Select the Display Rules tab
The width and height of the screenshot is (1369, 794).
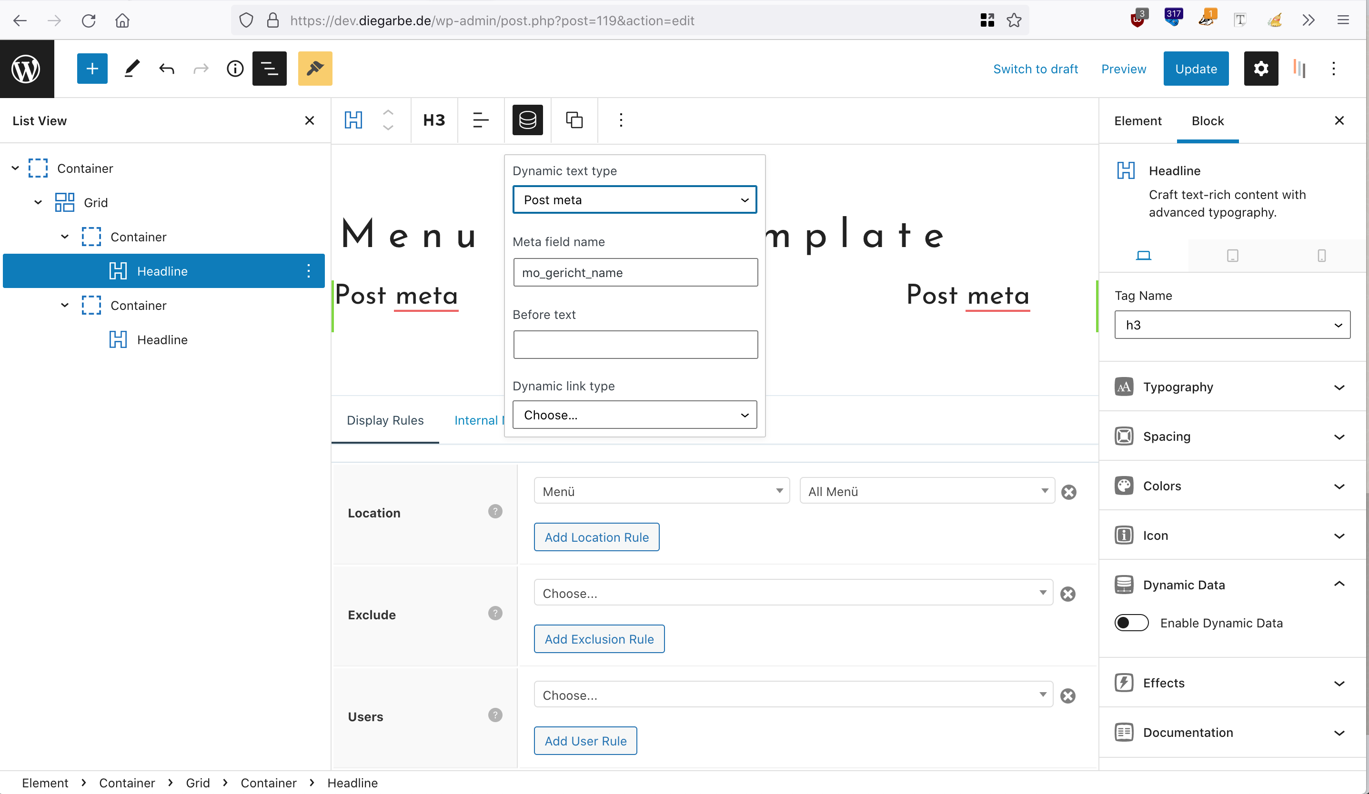[385, 420]
